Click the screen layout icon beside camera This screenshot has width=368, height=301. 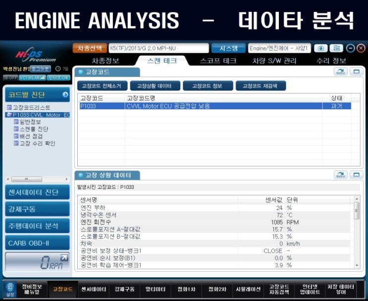click(x=336, y=48)
